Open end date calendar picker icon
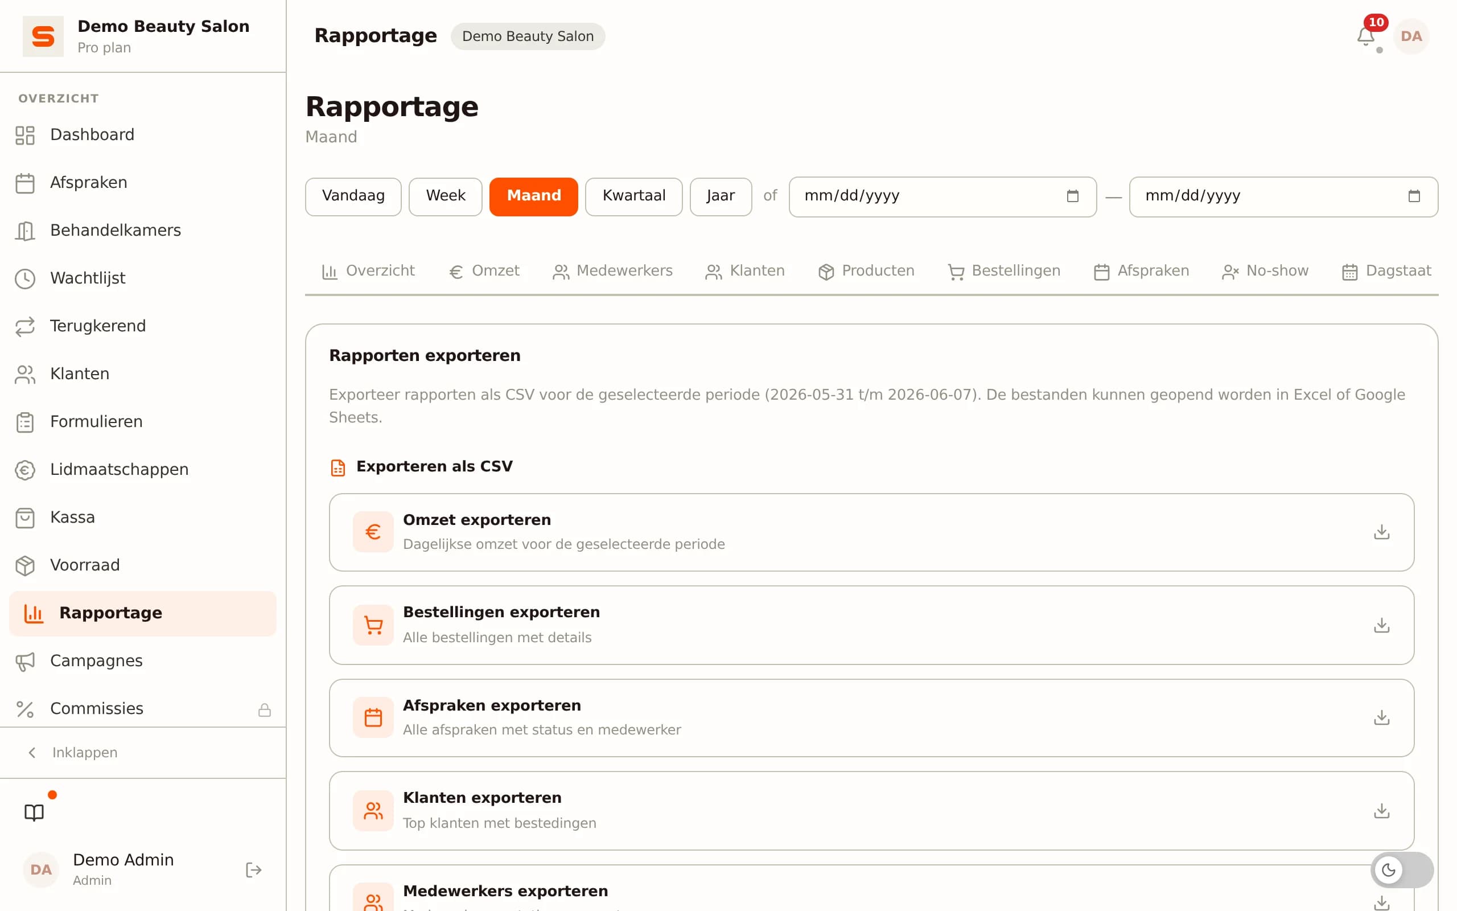The height and width of the screenshot is (911, 1457). tap(1414, 196)
